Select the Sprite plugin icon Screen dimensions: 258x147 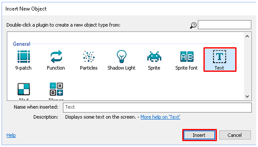point(154,57)
